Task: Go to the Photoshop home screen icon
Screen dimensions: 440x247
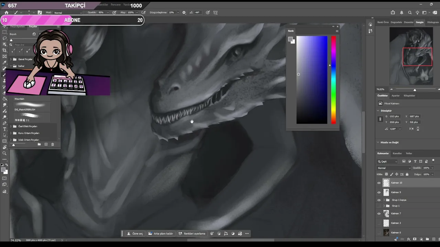Action: 6,12
